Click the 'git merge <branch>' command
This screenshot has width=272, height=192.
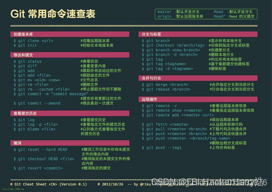click(165, 84)
